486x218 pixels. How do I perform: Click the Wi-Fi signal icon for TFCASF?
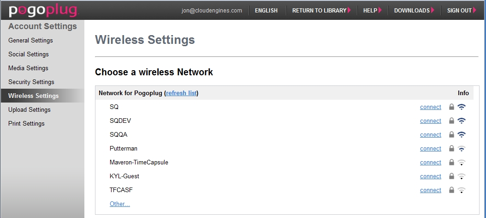[x=462, y=190]
